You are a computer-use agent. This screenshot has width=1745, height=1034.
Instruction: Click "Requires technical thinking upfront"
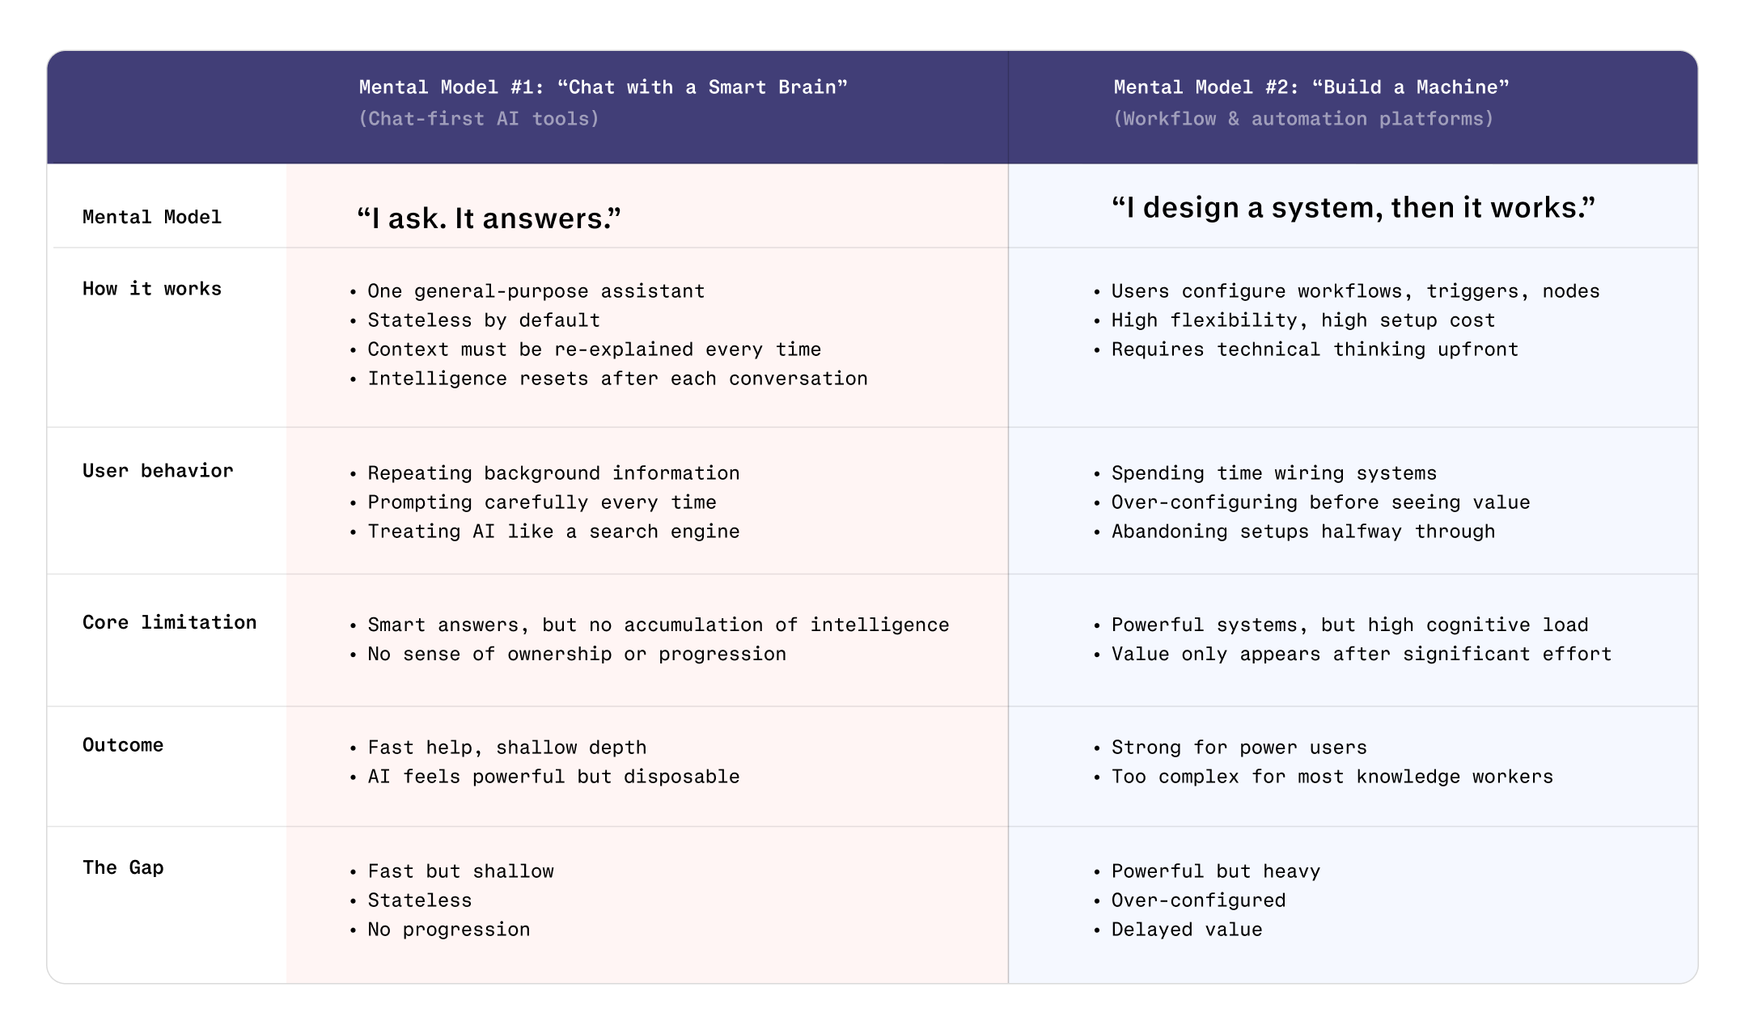[x=1315, y=350]
